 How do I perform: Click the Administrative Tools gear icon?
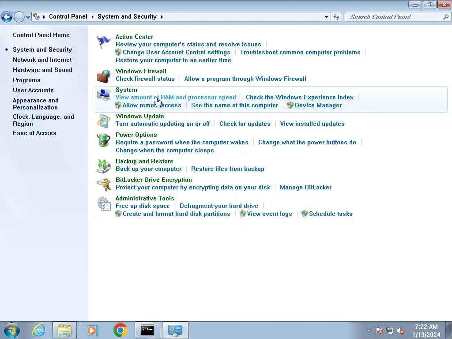[x=104, y=203]
